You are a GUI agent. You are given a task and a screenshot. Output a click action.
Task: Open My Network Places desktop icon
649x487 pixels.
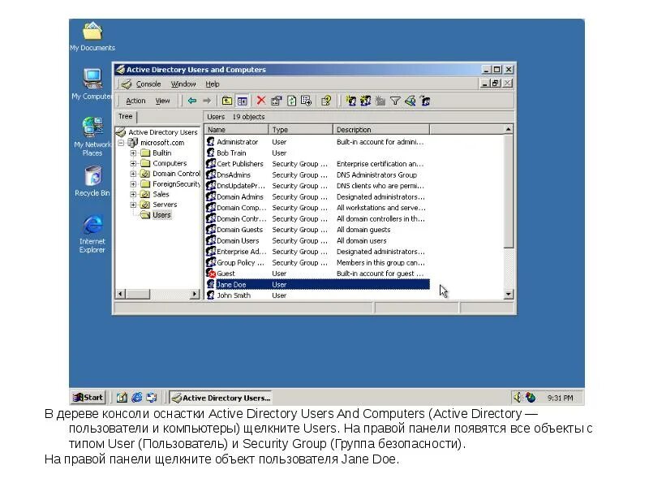point(92,136)
